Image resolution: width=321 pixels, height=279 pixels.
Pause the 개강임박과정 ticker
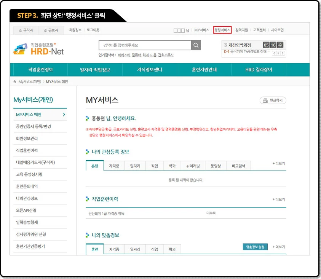(278, 53)
